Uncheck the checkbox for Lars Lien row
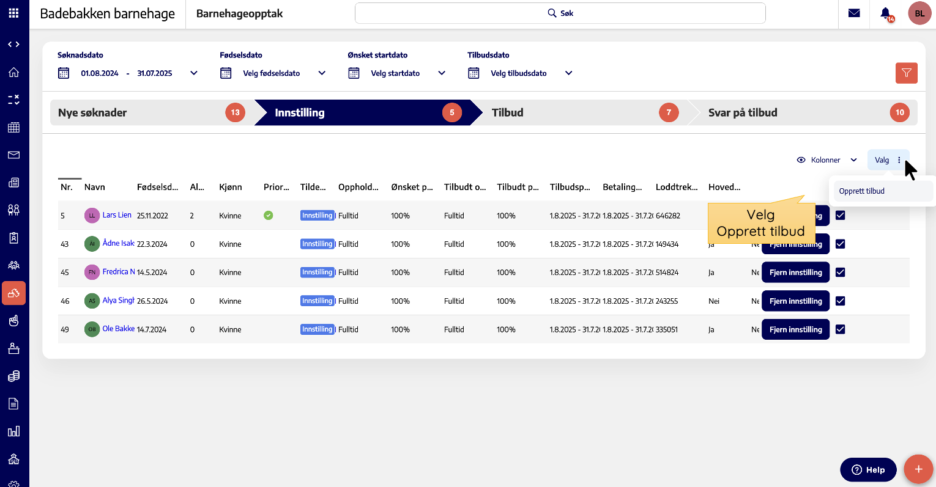This screenshot has height=487, width=936. [840, 215]
